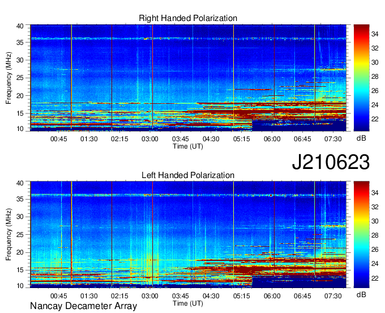The width and height of the screenshot is (385, 313).
Task: Click the 24 dB tick on Right Handed color bar
Action: click(375, 105)
